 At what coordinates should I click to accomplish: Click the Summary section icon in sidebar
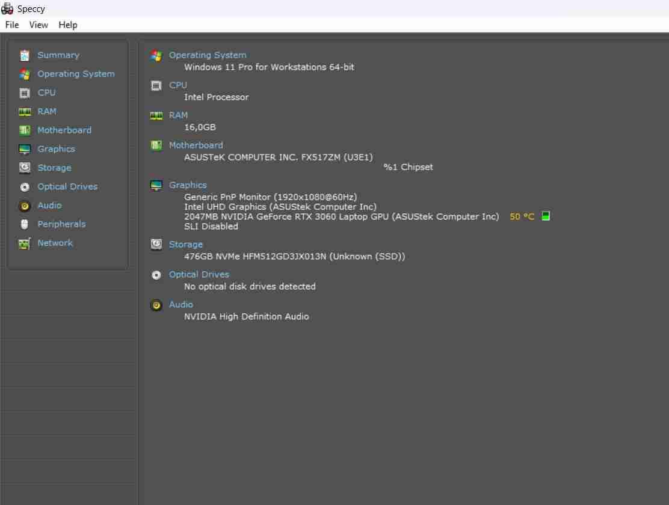[x=25, y=55]
